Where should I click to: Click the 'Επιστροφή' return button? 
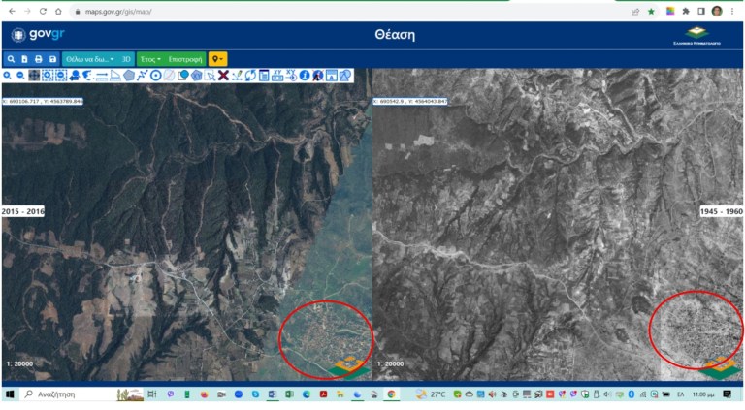pos(185,59)
